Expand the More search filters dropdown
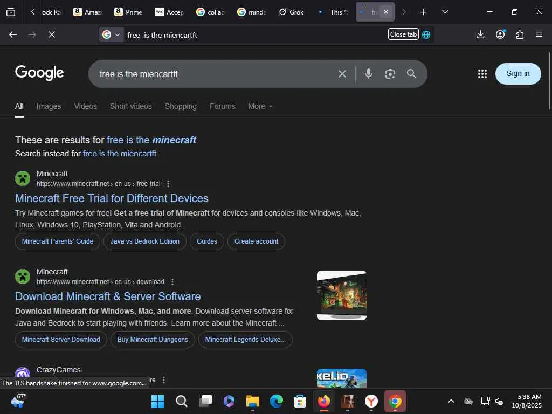The width and height of the screenshot is (552, 414). (x=260, y=106)
